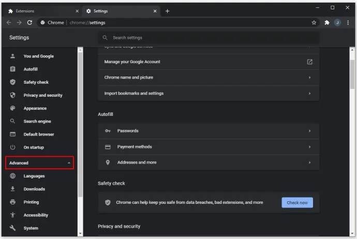Open Search engine settings
The image size is (357, 239).
[37, 122]
